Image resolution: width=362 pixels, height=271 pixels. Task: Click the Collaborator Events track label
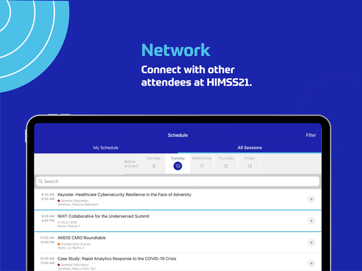pos(76,244)
